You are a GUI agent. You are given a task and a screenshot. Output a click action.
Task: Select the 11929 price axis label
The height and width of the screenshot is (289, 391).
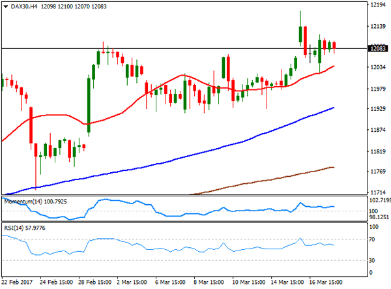(378, 109)
